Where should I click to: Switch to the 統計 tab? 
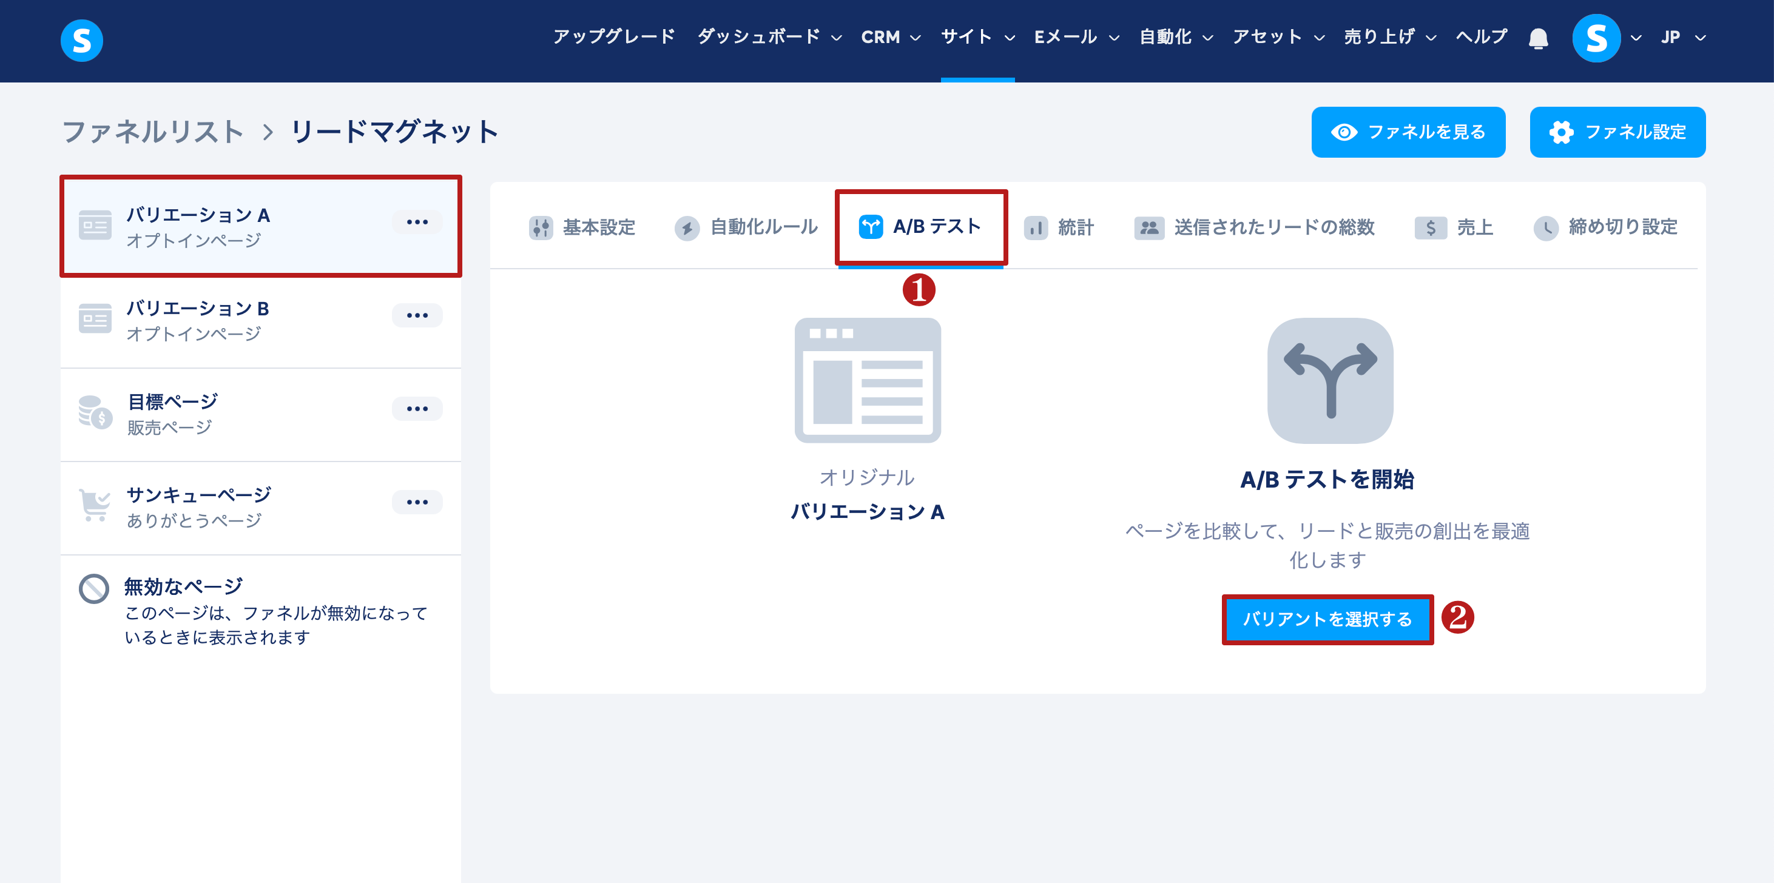click(1059, 227)
